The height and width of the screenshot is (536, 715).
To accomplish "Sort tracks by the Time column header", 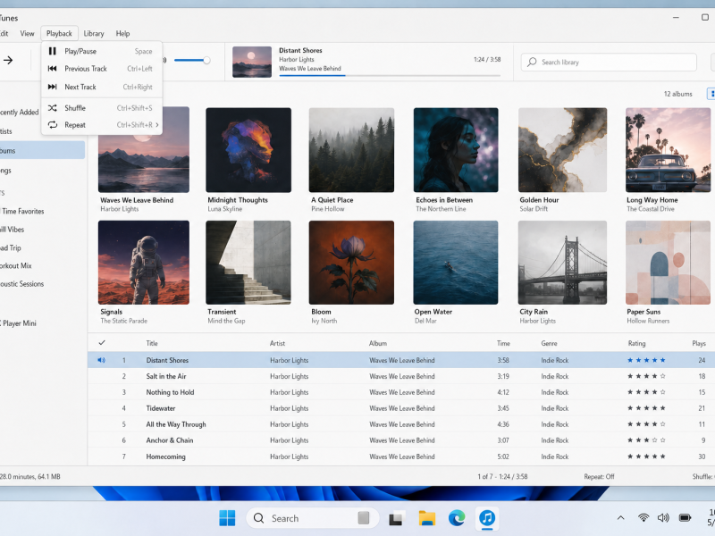I will [503, 343].
